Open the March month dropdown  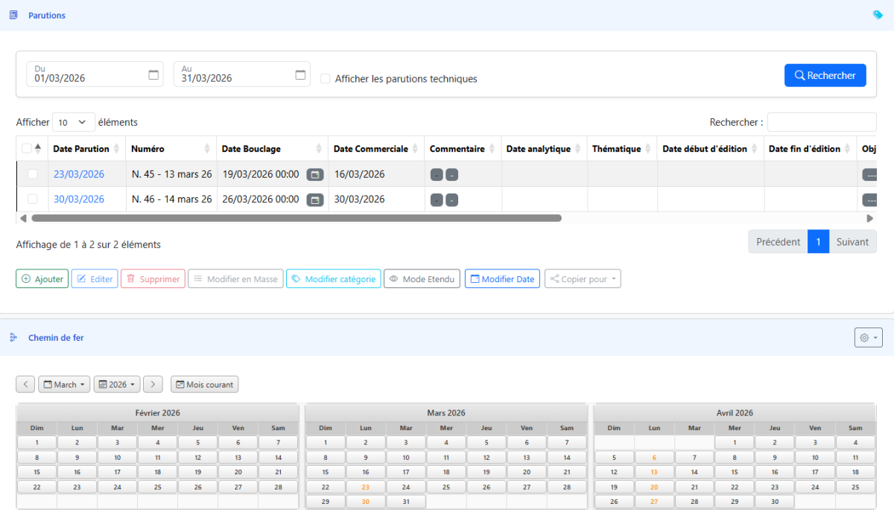[x=64, y=385]
